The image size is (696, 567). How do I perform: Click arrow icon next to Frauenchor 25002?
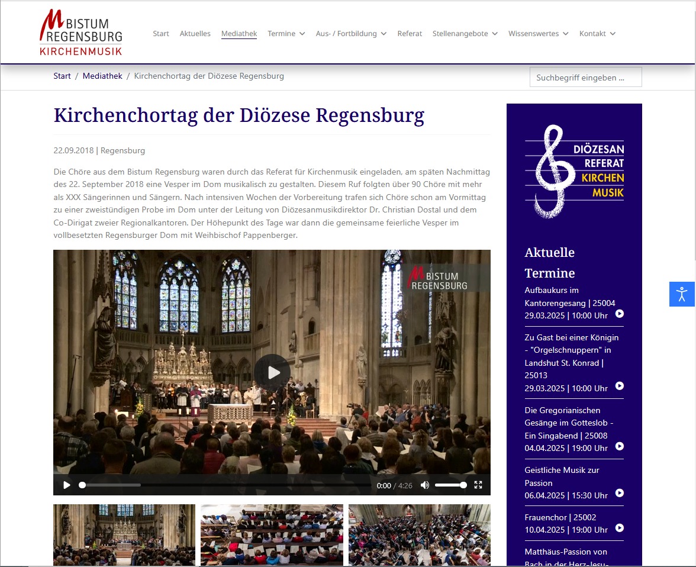point(620,528)
